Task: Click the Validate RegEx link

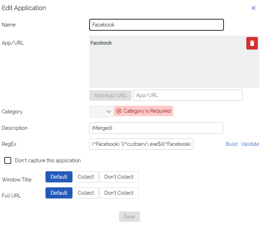Action: click(250, 144)
